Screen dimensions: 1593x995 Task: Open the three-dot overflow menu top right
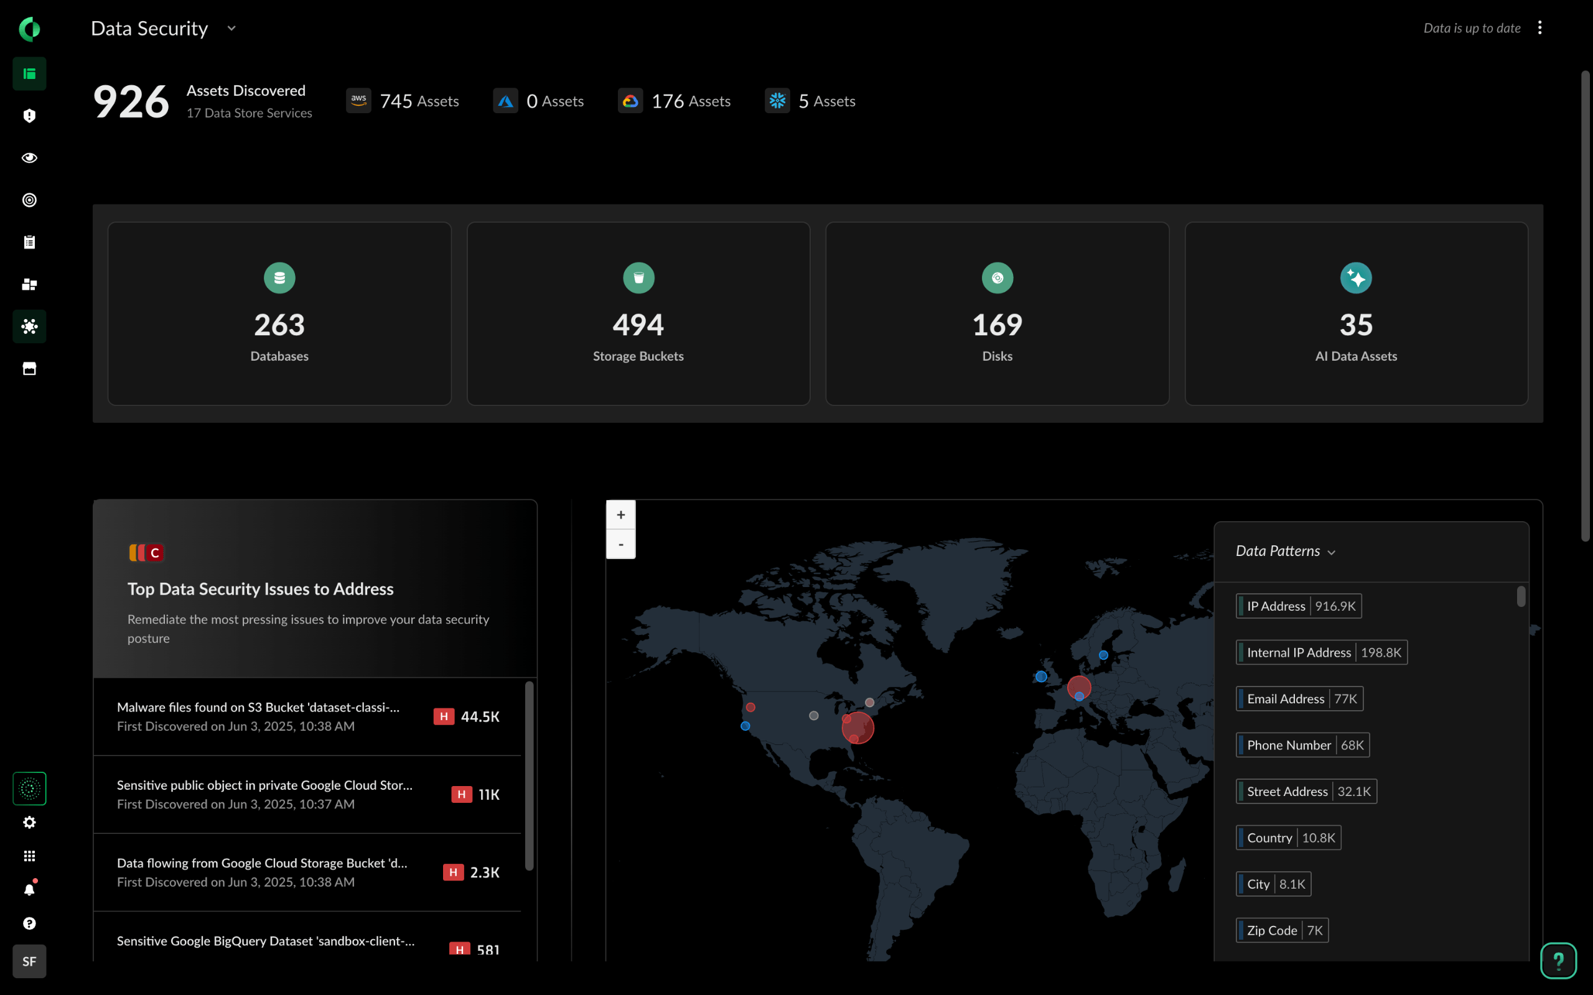(x=1540, y=27)
